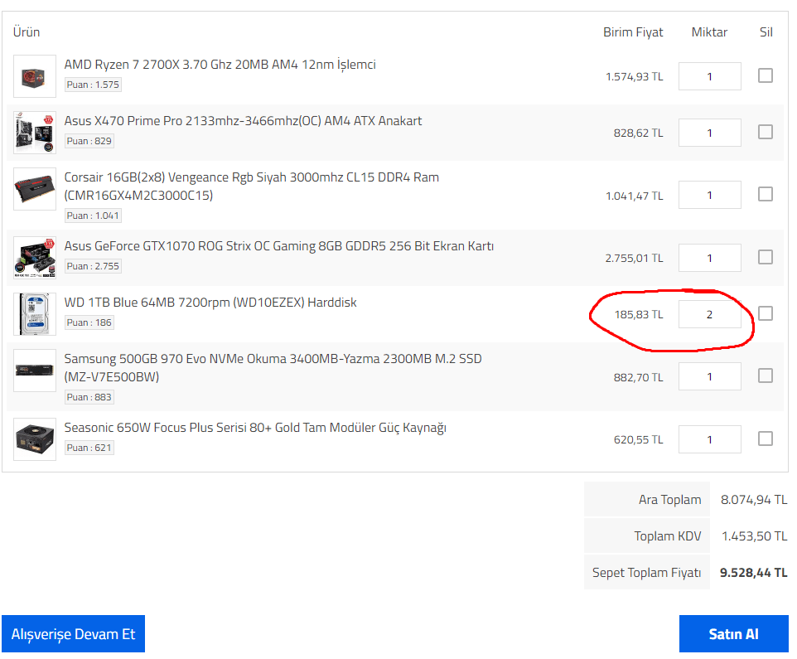Click the Alışverişe Devam Et button
Image resolution: width=797 pixels, height=659 pixels.
(73, 634)
